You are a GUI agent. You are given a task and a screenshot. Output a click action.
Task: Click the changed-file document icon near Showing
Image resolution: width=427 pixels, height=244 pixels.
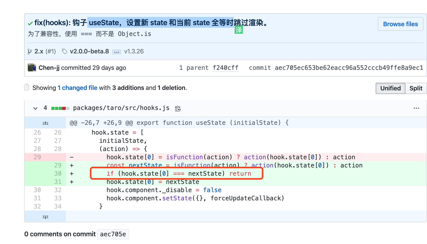[x=27, y=87]
